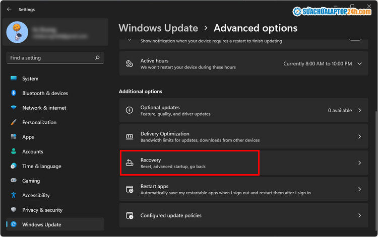Viewport: 378px width, 237px height.
Task: Click the Optional updates chevron arrow
Action: [360, 110]
